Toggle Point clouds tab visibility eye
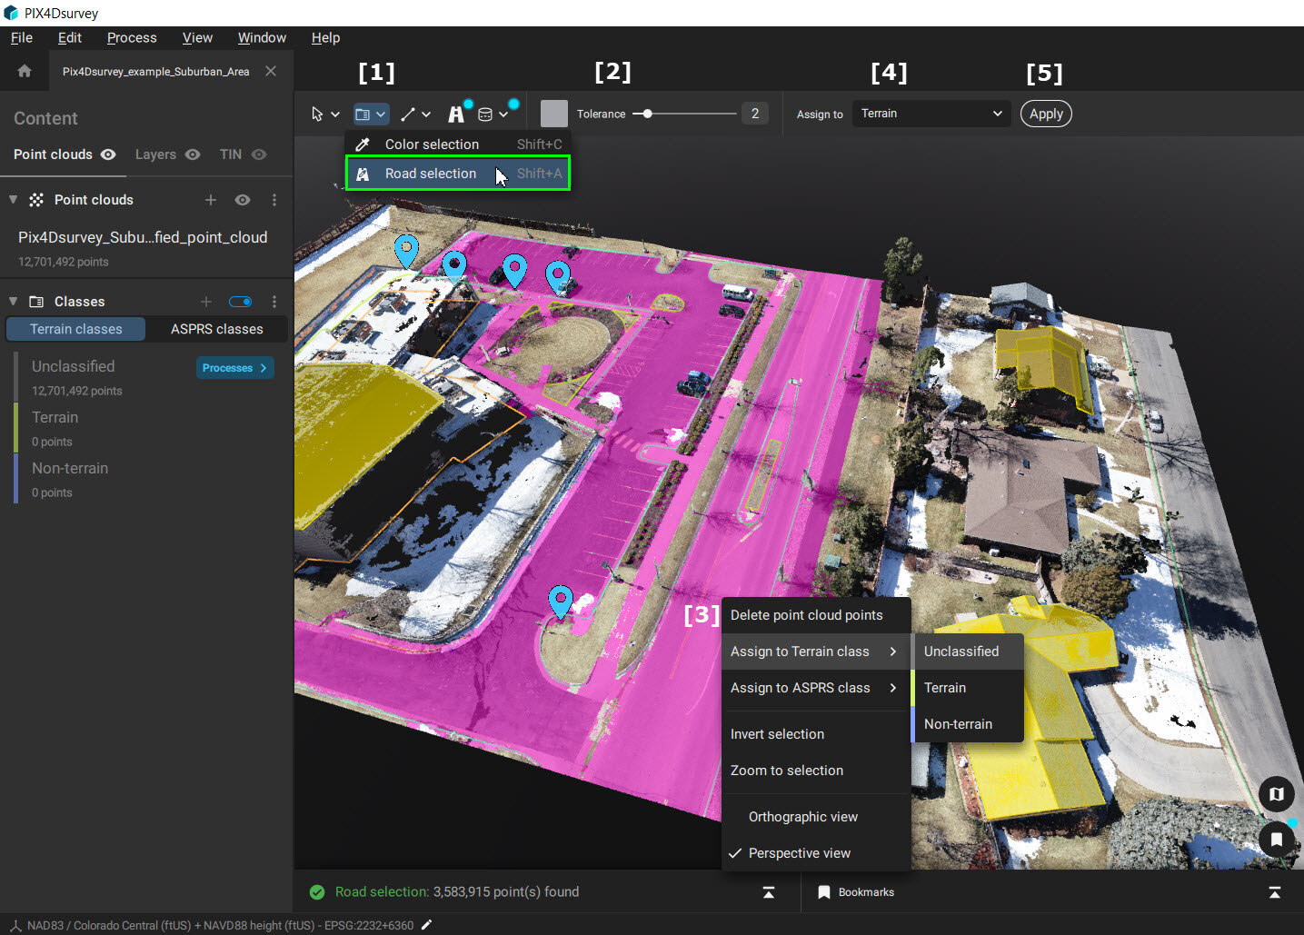This screenshot has width=1304, height=935. [x=108, y=154]
